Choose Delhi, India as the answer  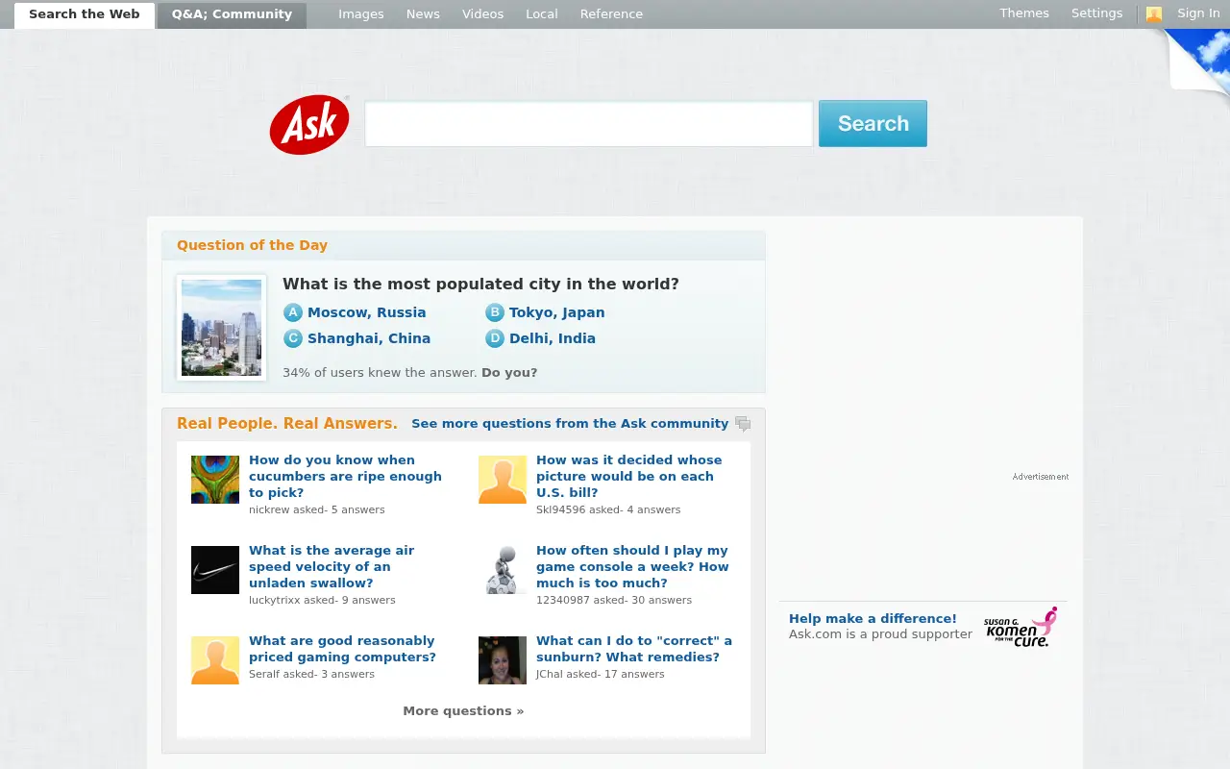(553, 338)
